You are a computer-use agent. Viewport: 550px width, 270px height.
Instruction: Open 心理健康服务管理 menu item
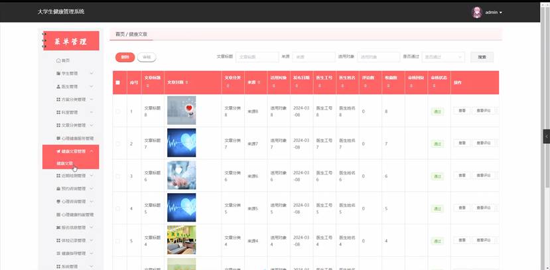tap(70, 138)
